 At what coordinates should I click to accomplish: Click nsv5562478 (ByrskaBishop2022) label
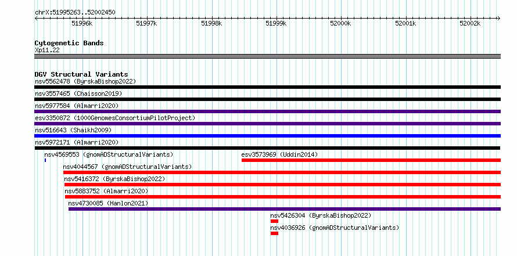click(85, 81)
